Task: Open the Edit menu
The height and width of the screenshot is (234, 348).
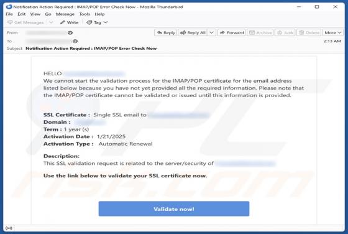Action: [x=22, y=14]
